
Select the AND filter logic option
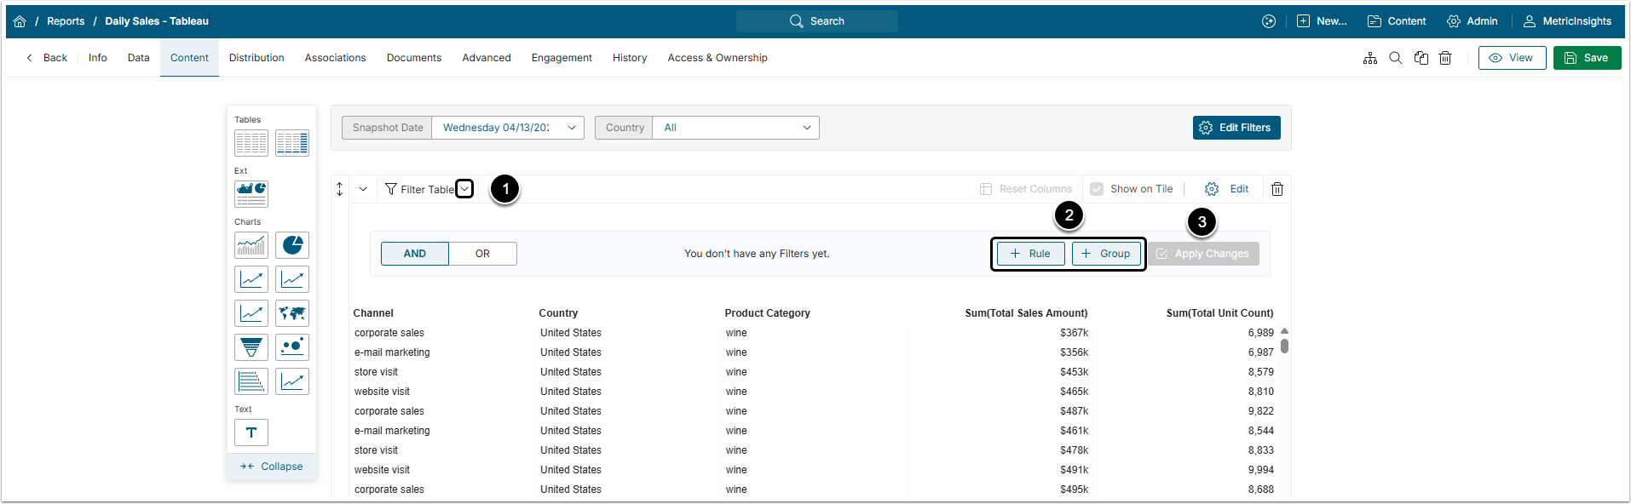pos(415,254)
